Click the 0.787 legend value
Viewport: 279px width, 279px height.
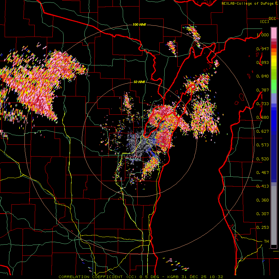tap(263, 90)
